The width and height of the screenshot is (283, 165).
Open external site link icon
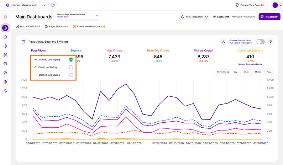(53, 5)
